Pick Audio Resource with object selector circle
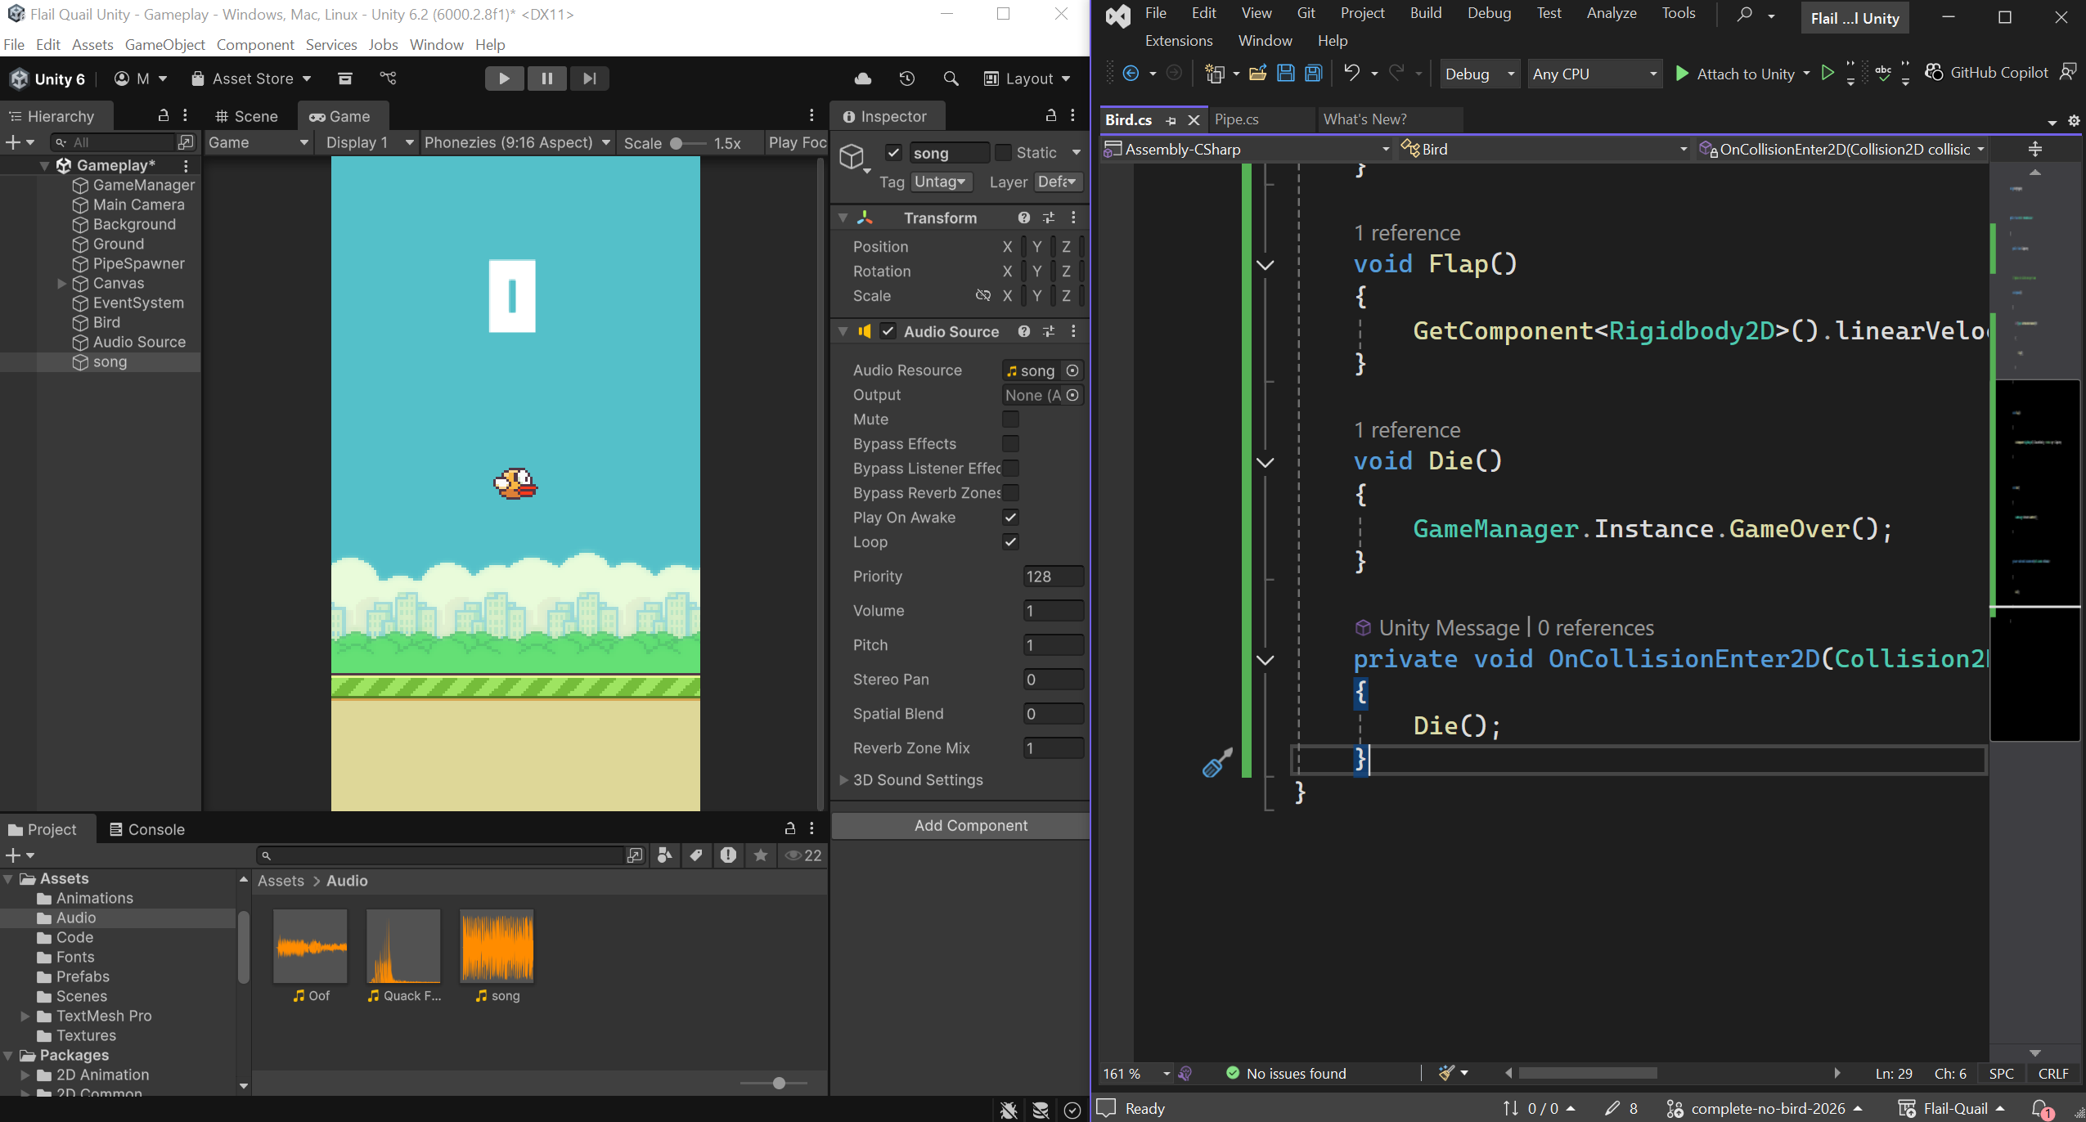2086x1122 pixels. click(1072, 370)
